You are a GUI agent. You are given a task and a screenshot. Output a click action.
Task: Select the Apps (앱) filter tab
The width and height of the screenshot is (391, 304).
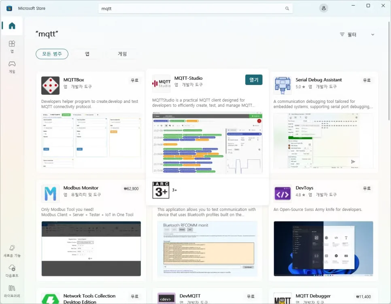pos(87,54)
